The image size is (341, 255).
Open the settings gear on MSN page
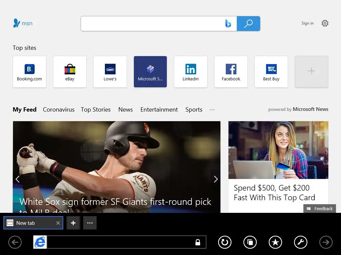coord(325,23)
